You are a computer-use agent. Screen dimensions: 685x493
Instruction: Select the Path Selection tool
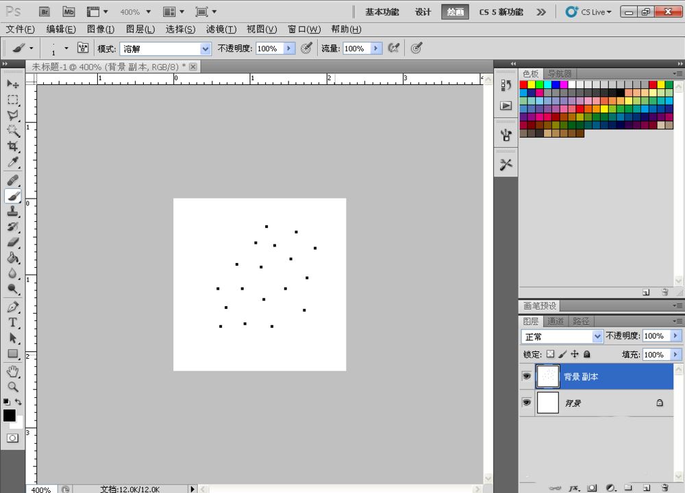[12, 338]
